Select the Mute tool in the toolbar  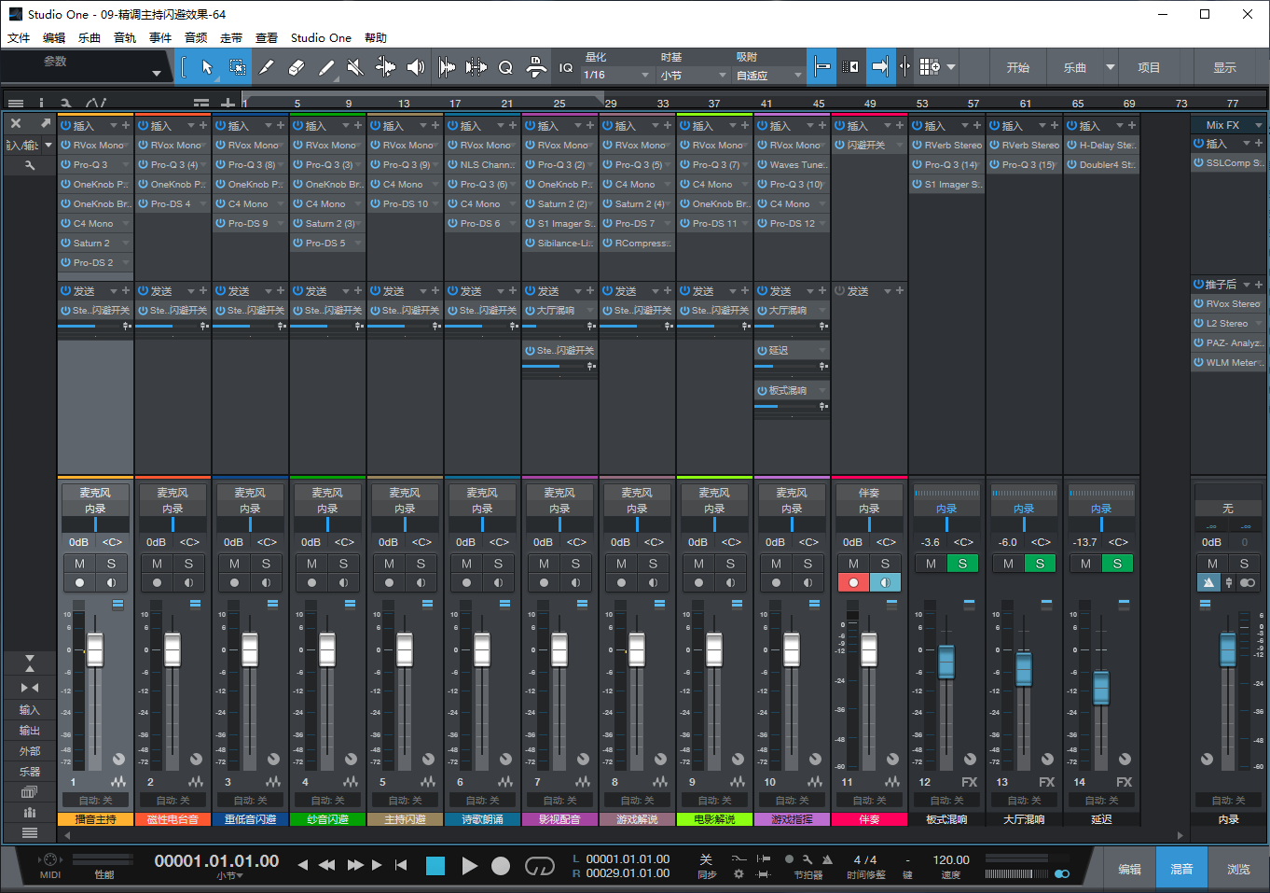(x=354, y=67)
